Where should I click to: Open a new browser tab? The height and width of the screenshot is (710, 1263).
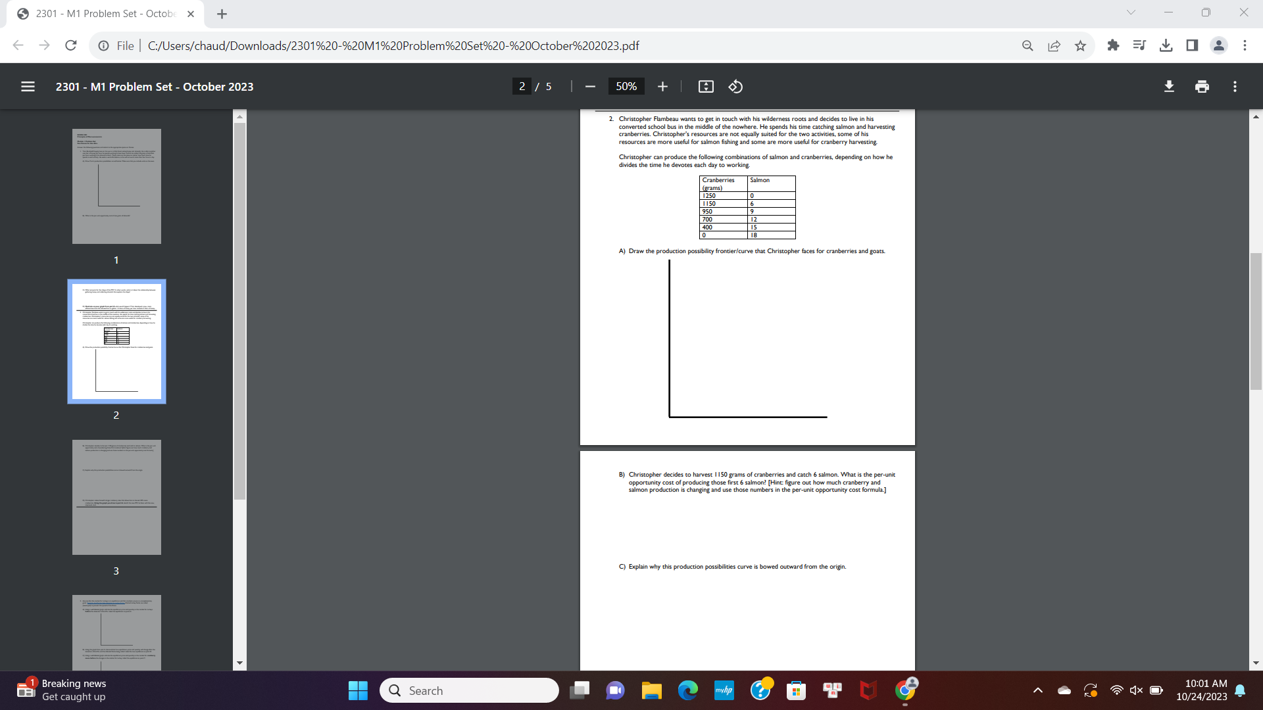point(222,14)
